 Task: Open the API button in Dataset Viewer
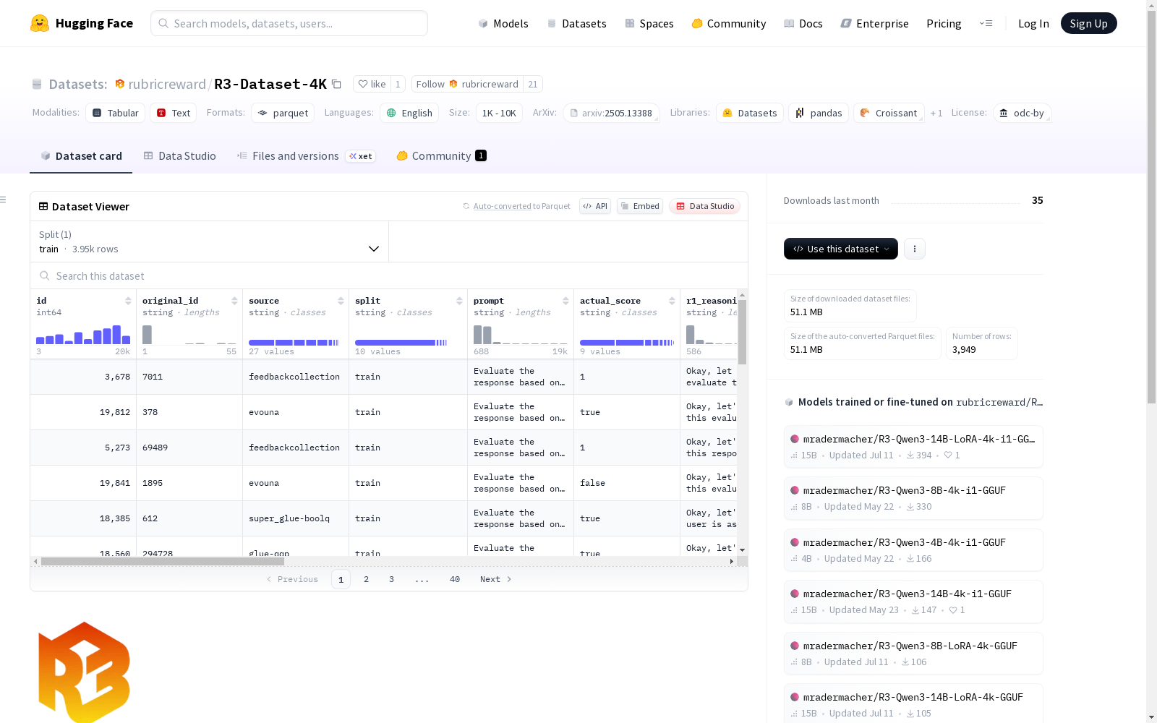(595, 206)
